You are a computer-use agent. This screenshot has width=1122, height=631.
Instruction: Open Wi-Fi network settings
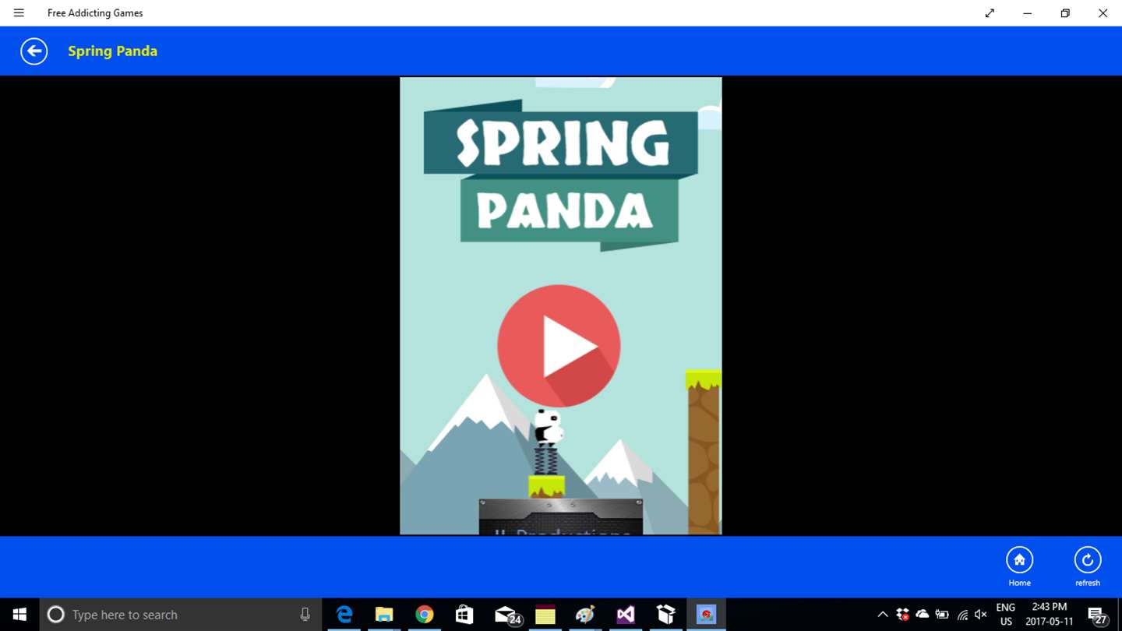[x=962, y=615]
